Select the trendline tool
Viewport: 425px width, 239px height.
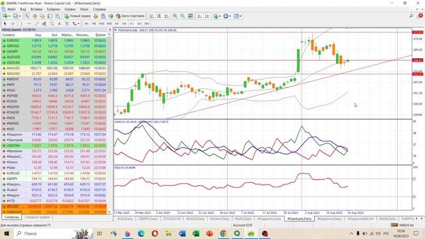37,24
